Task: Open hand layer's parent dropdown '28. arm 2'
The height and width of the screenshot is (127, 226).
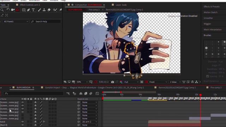Action: [x=89, y=122]
